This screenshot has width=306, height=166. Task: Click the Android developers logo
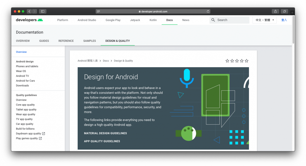(29, 20)
